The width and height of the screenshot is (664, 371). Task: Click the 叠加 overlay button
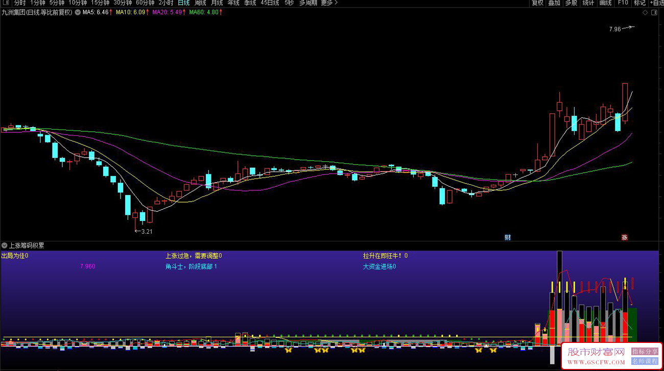(554, 3)
